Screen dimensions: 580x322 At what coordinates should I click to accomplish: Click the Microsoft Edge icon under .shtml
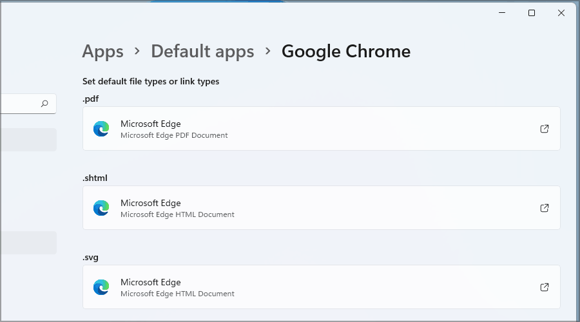[101, 208]
